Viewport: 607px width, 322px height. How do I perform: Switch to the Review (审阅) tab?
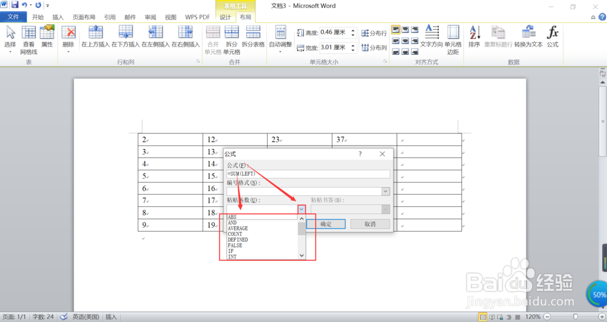pos(150,17)
